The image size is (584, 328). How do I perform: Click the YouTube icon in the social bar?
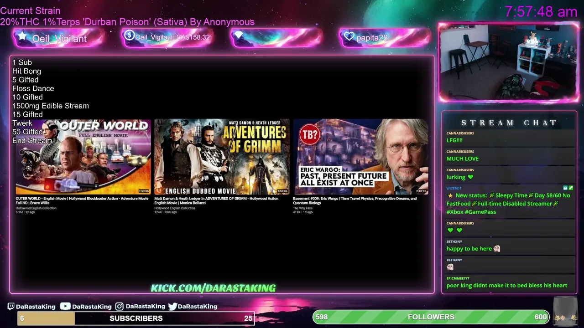(65, 306)
